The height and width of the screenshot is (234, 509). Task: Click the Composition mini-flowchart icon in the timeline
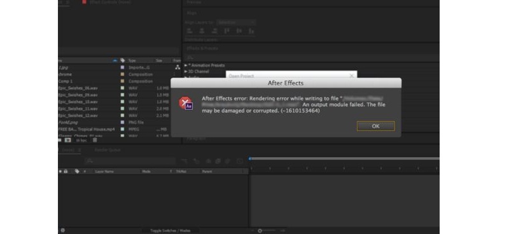[x=185, y=161]
